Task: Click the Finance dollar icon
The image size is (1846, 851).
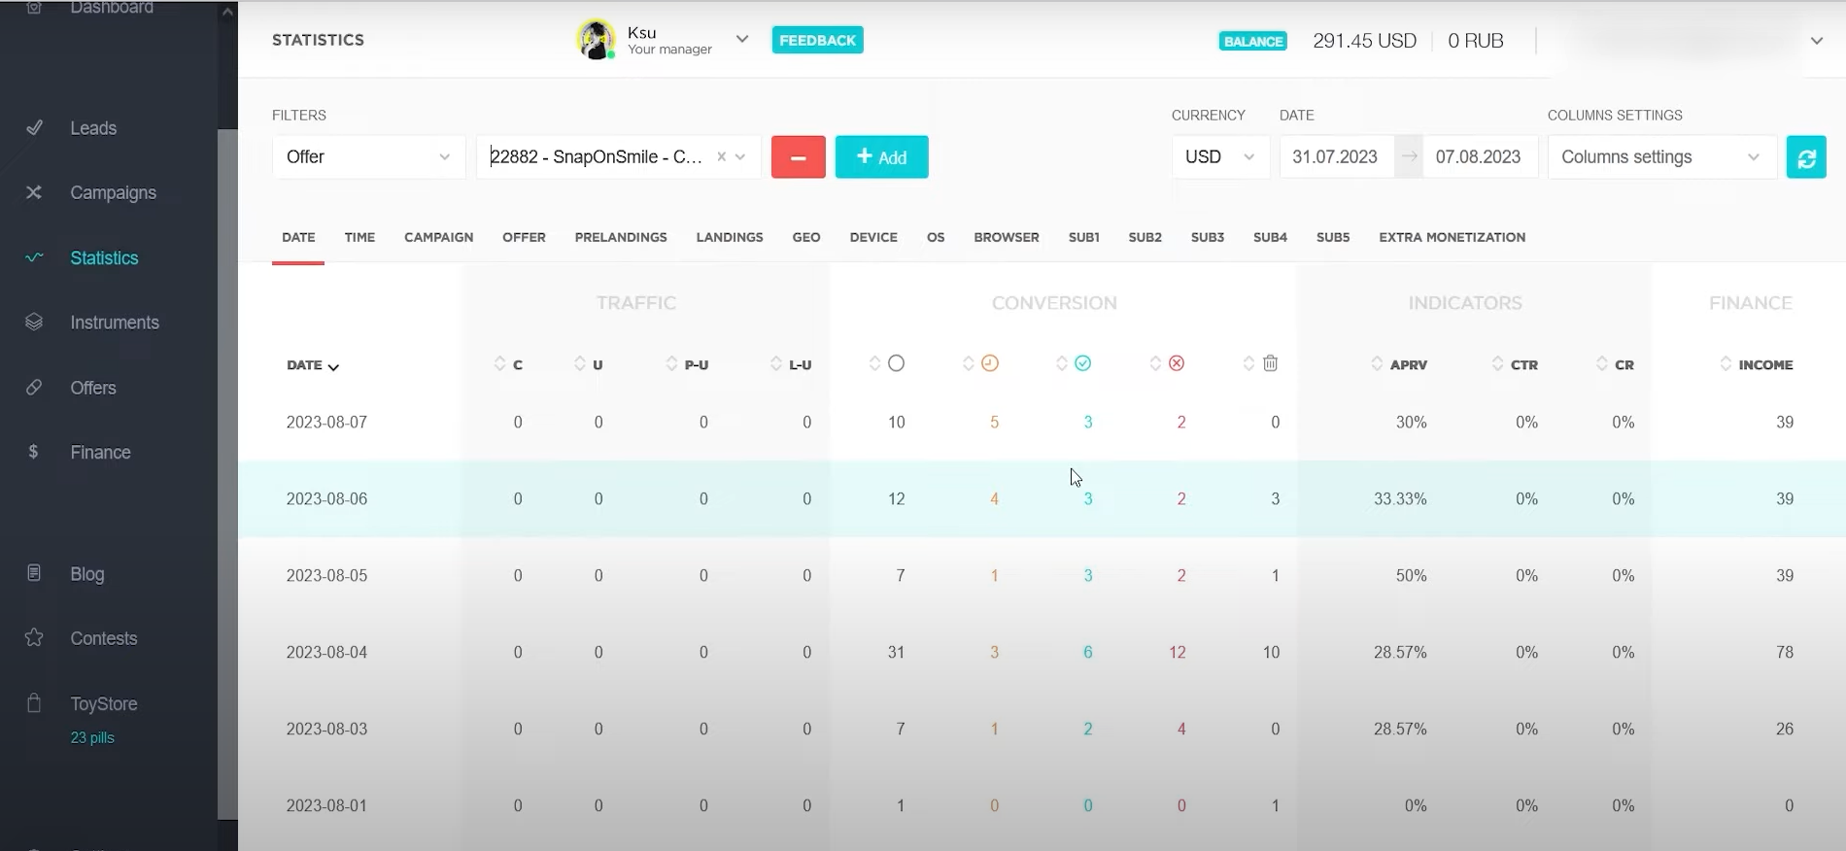Action: point(34,452)
